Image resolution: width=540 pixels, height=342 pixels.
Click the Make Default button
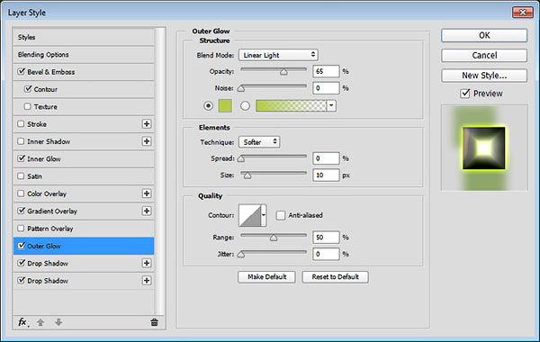[266, 277]
